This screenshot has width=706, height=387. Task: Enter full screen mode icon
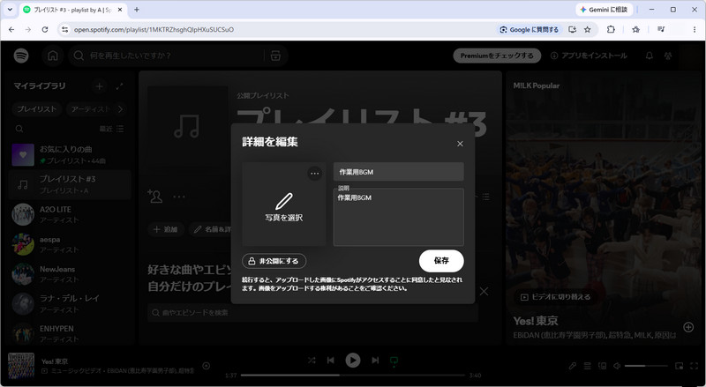click(694, 366)
